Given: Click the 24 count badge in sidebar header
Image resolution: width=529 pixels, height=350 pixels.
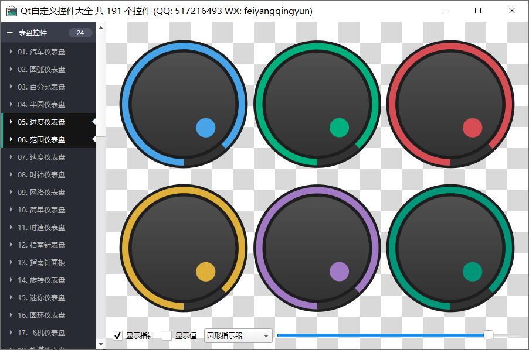Looking at the screenshot, I should tap(80, 33).
